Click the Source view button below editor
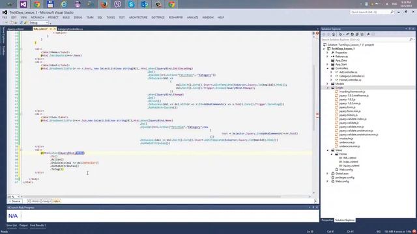Image resolution: width=417 pixels, height=234 pixels. 14,201
